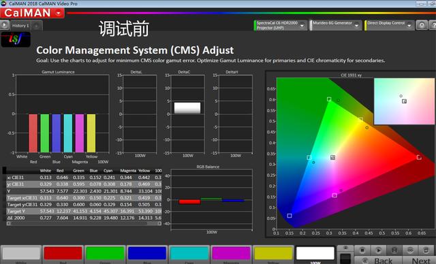Image resolution: width=436 pixels, height=264 pixels.
Task: Click the CIE 1931 xy zoomed inset
Action: [x=404, y=101]
